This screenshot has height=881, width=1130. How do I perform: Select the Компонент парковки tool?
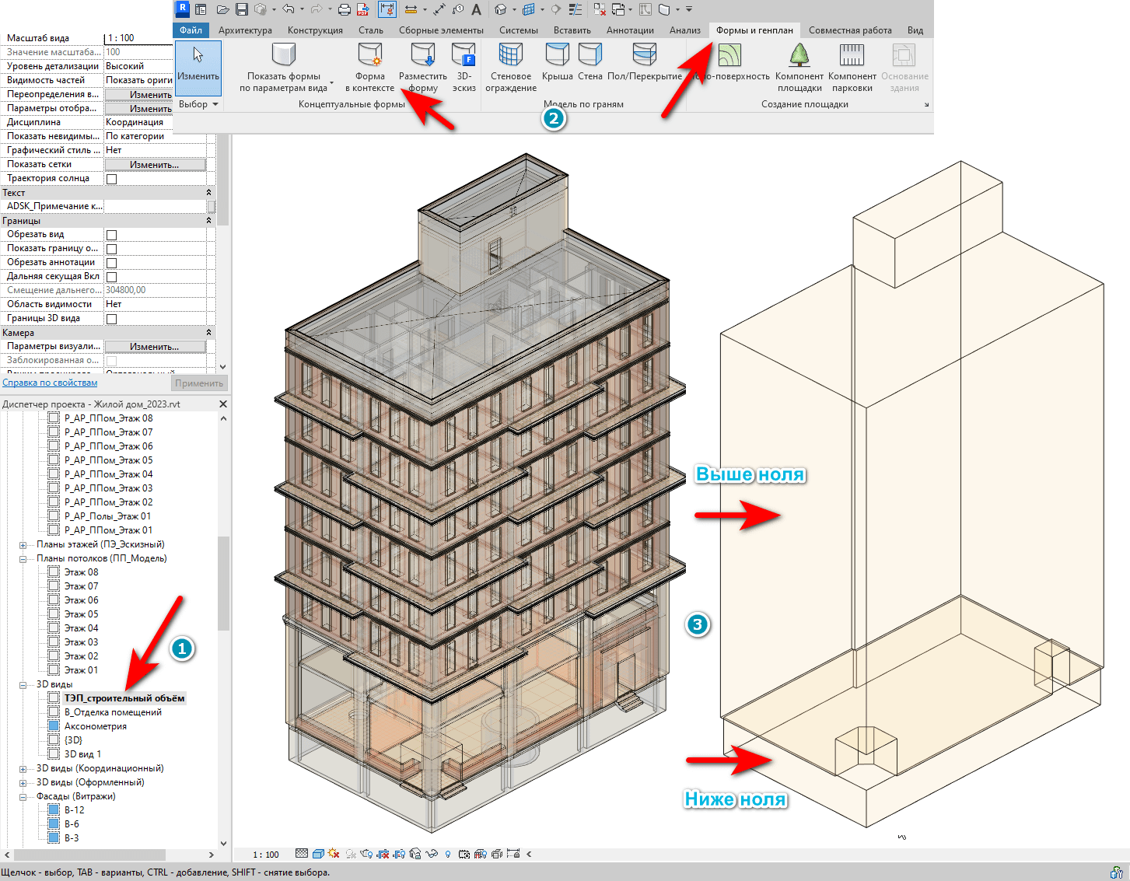tap(852, 57)
